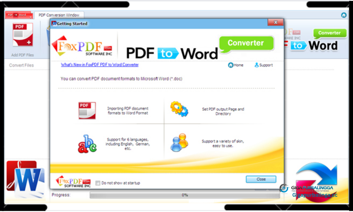
Task: Click 'Support for 6 languages' text
Action: click(x=127, y=144)
